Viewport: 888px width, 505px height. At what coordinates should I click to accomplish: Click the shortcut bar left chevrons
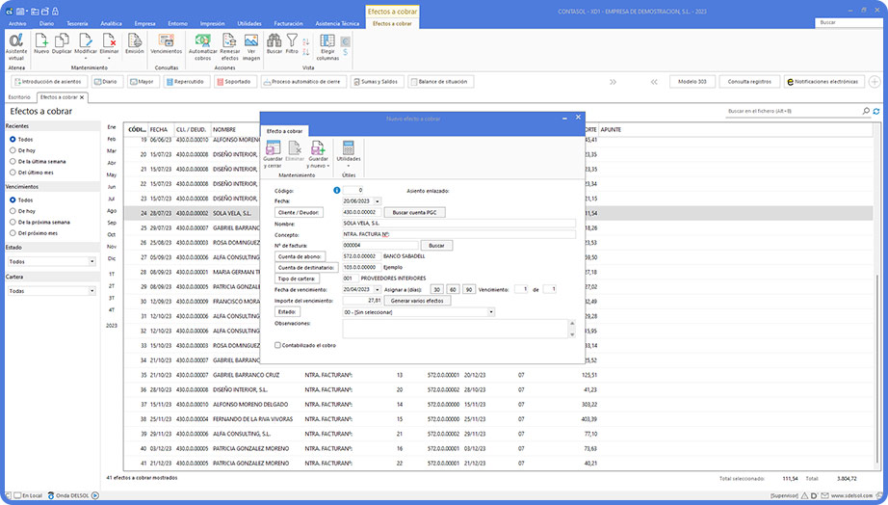tap(654, 82)
